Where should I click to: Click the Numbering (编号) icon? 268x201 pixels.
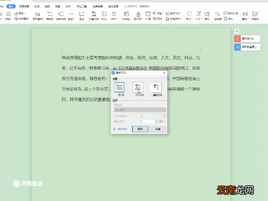[207, 16]
